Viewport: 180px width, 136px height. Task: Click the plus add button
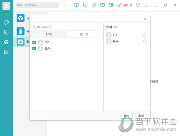(65, 5)
